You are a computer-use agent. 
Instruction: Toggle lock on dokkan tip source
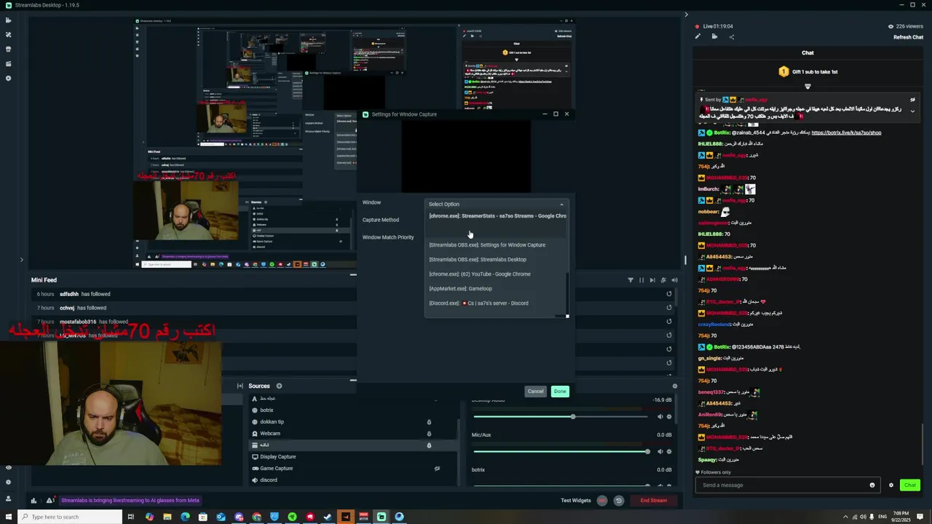click(429, 422)
